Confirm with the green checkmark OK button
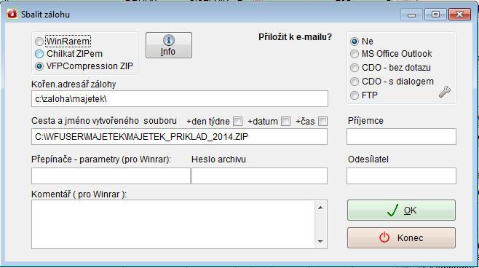 [x=401, y=210]
